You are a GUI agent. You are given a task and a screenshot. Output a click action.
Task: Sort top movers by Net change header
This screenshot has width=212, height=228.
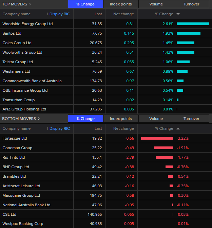tap(123, 14)
